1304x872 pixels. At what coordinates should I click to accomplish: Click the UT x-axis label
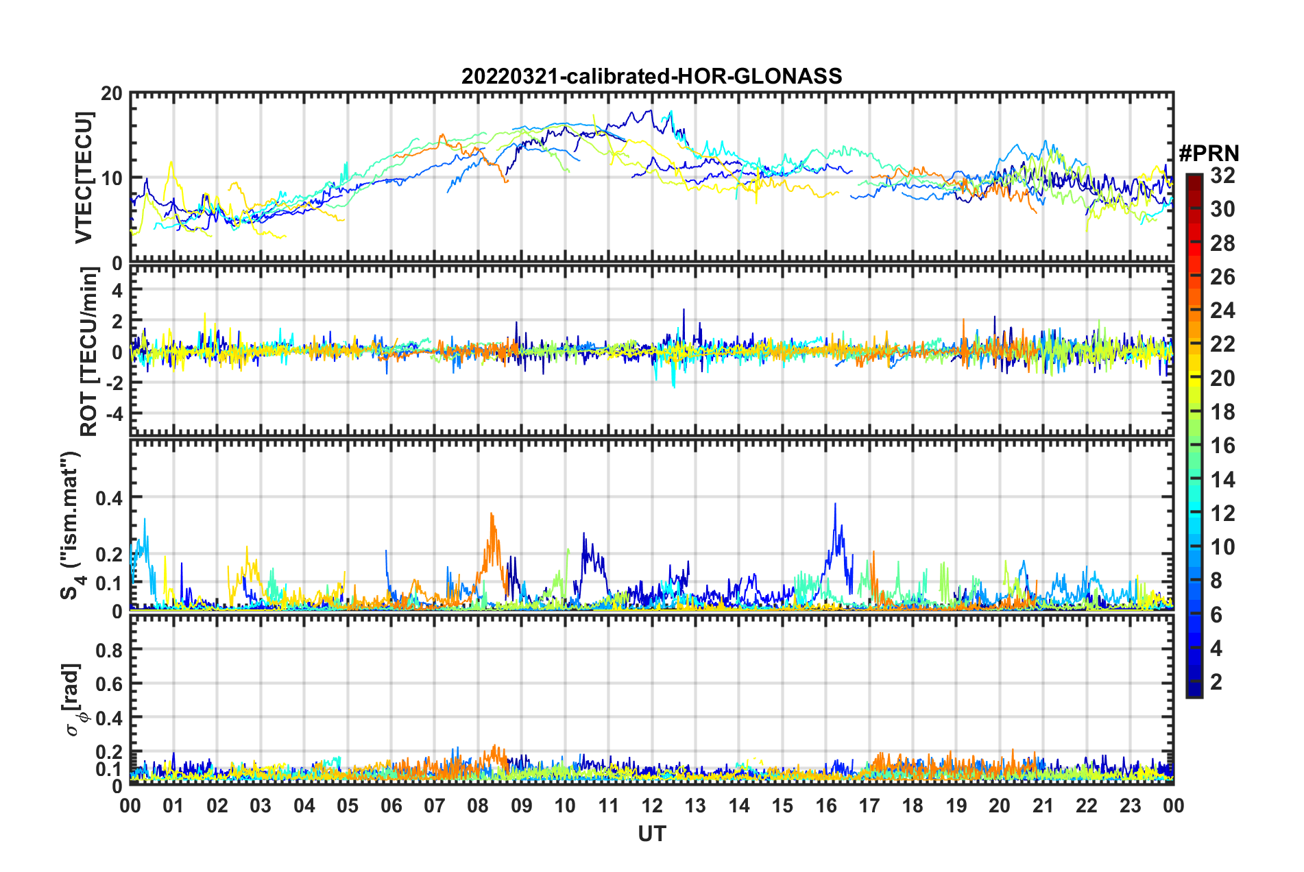[651, 834]
